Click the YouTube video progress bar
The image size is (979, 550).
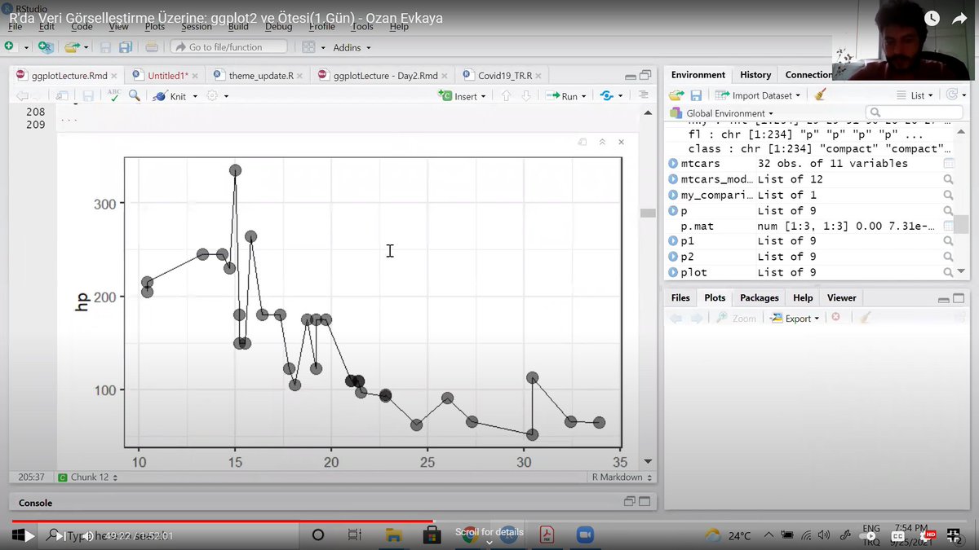pyautogui.click(x=489, y=521)
